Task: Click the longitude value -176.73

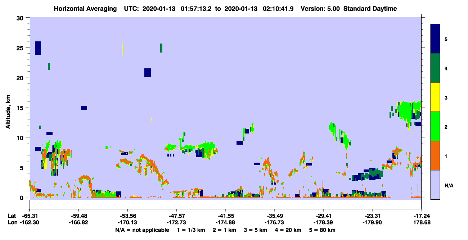Action: pos(274,222)
